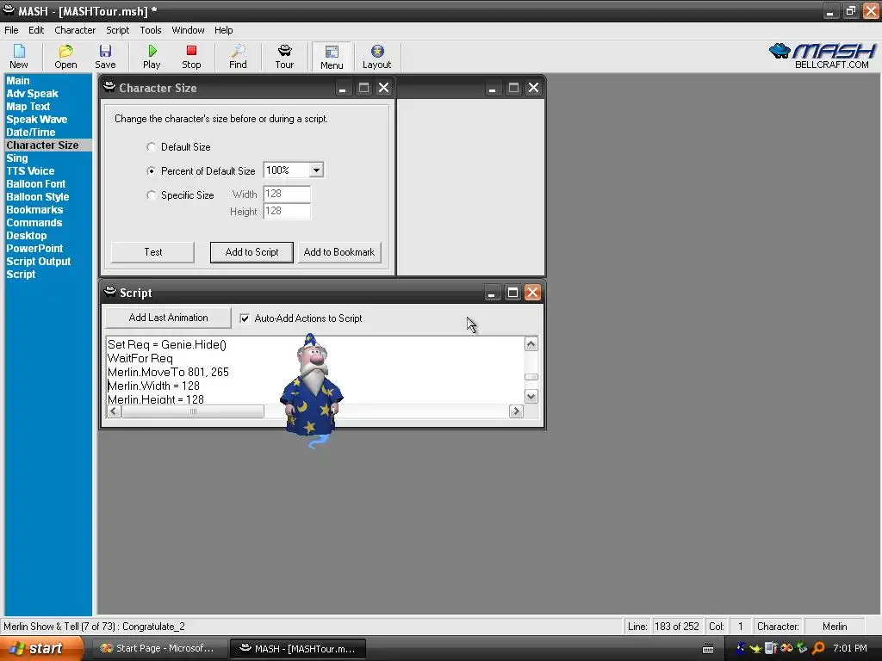Click the MASH Bellcraft.com logo
Image resolution: width=882 pixels, height=661 pixels.
click(x=822, y=56)
